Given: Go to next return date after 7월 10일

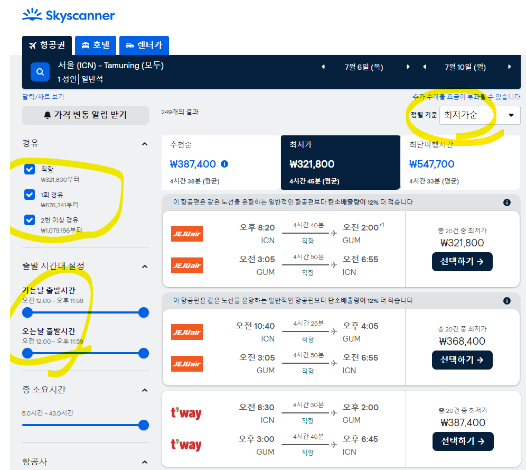Looking at the screenshot, I should pyautogui.click(x=510, y=67).
